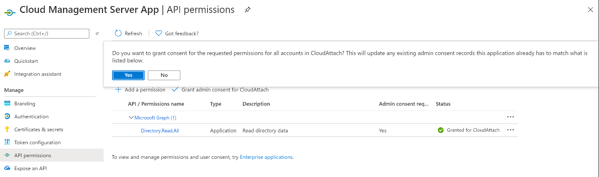Screen dimensions: 599x177
Task: Open Token configuration icon
Action: [7, 142]
